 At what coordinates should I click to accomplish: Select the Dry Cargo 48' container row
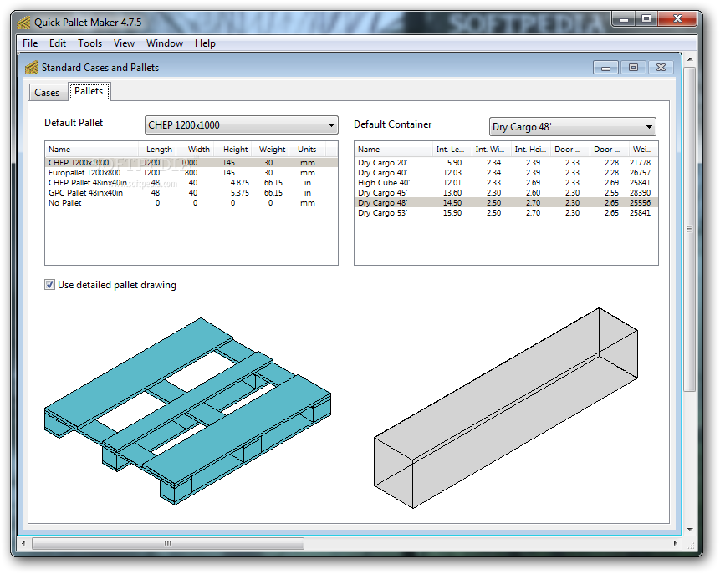506,203
